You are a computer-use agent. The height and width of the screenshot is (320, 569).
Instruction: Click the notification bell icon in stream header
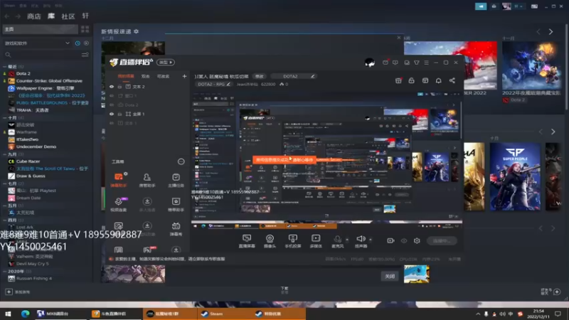coord(438,80)
